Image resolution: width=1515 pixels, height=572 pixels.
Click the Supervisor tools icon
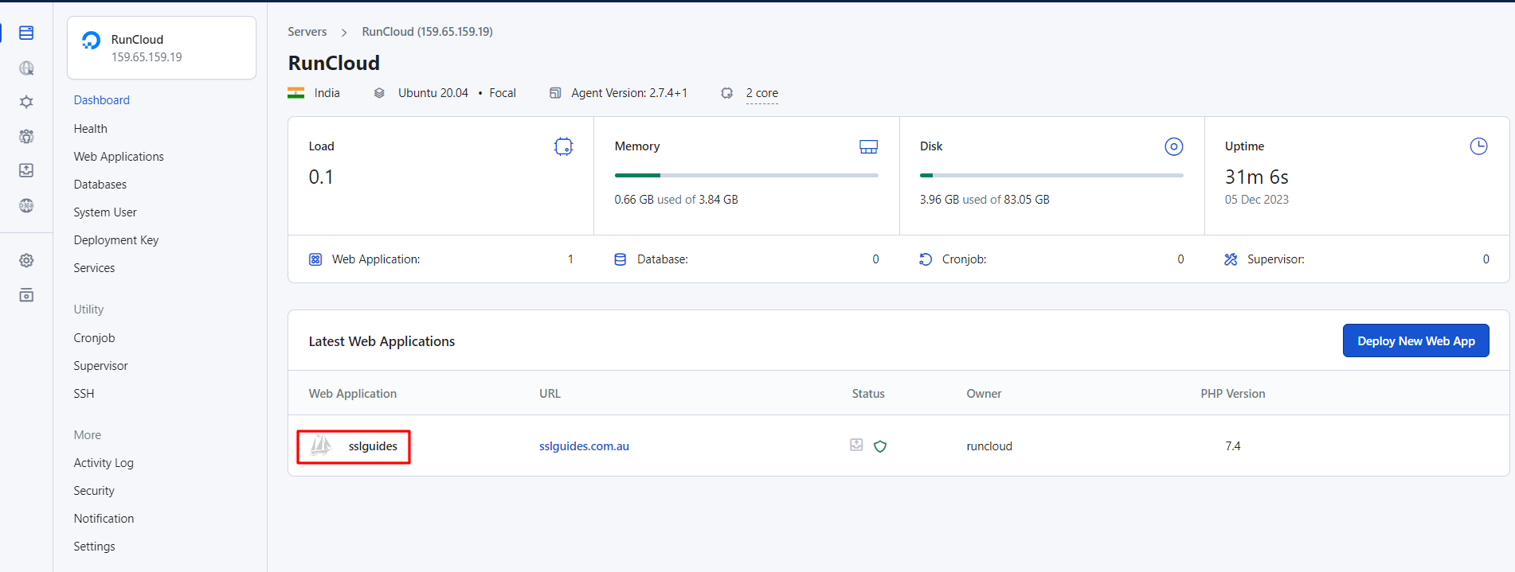point(1231,259)
